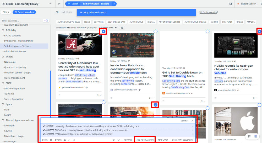Remove the Self driving cars - Sensors search tag
This screenshot has width=262, height=143.
click(x=114, y=4)
